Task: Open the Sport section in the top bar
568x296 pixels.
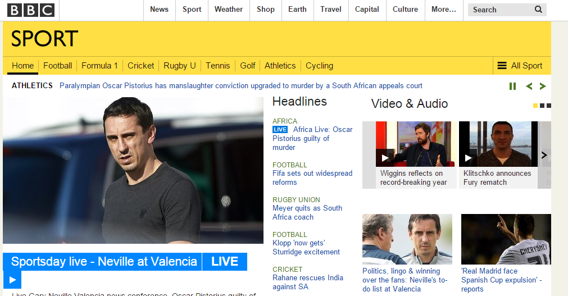Action: [x=192, y=10]
